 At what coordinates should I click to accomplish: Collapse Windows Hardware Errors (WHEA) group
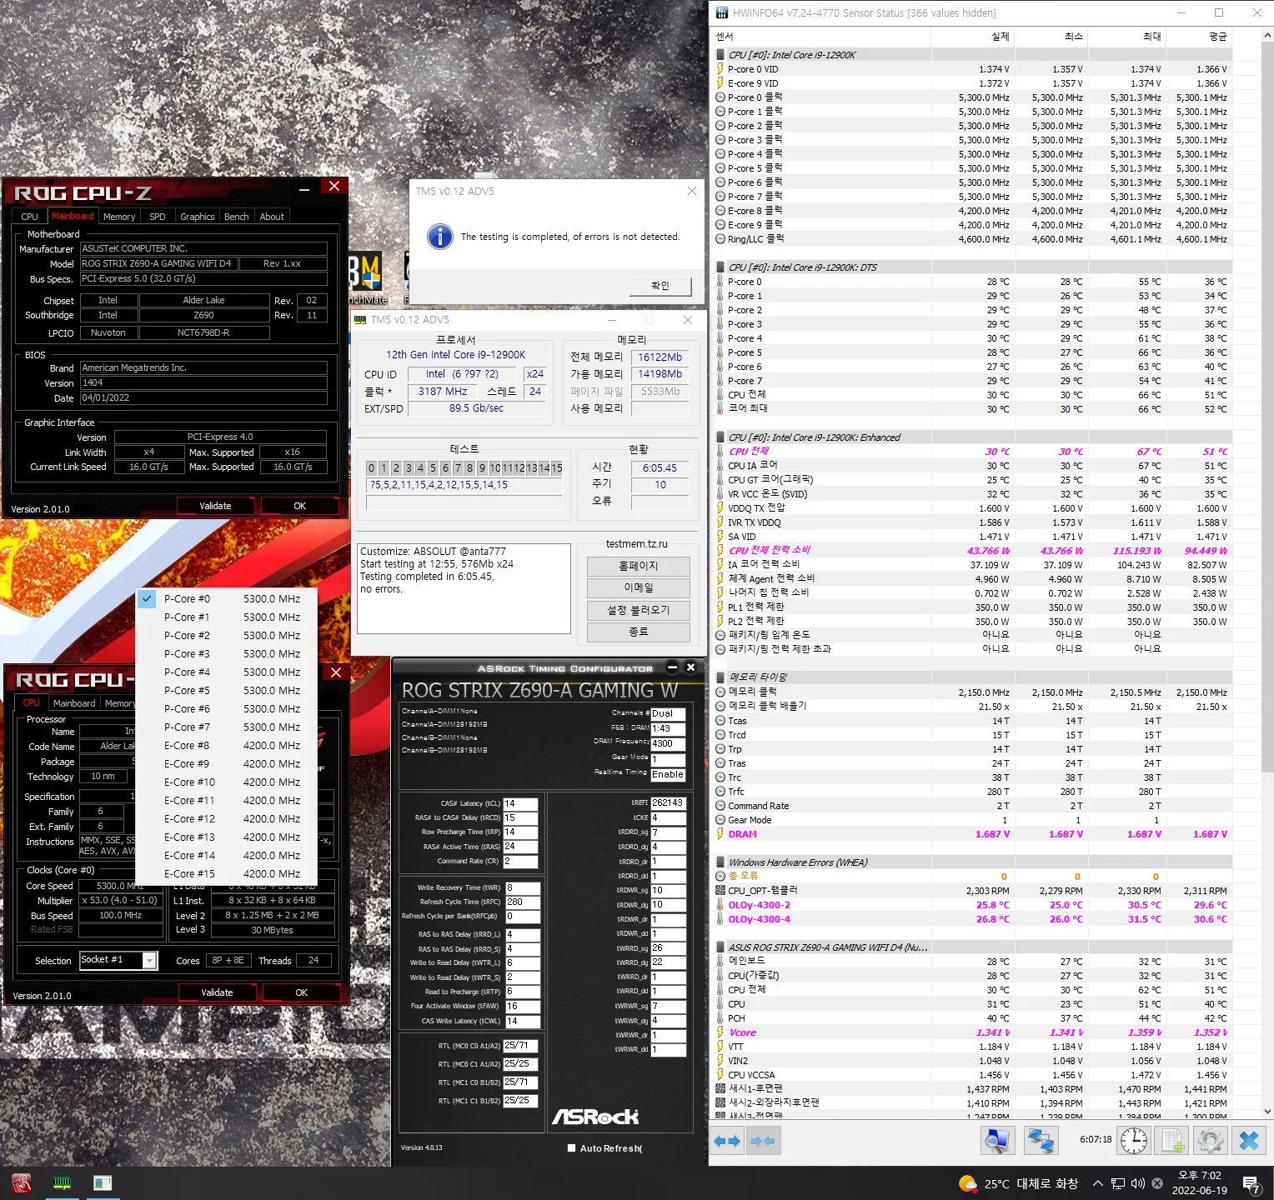click(720, 862)
